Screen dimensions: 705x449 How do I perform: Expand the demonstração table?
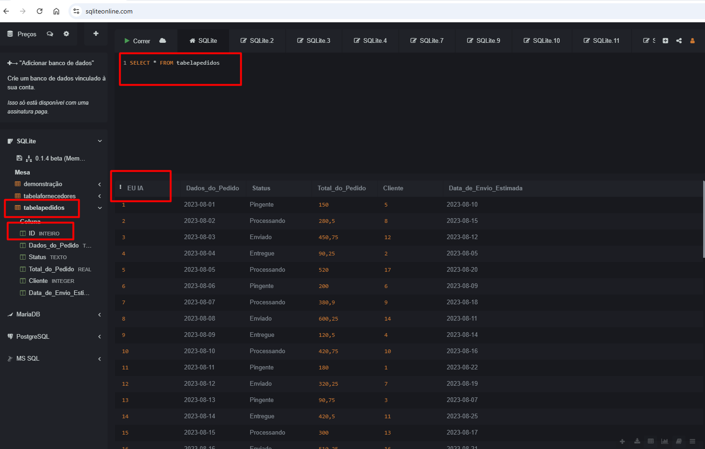[100, 184]
